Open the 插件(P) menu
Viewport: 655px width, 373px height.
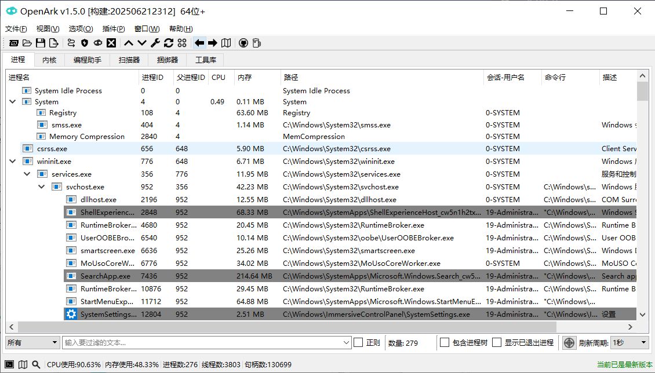[x=114, y=29]
